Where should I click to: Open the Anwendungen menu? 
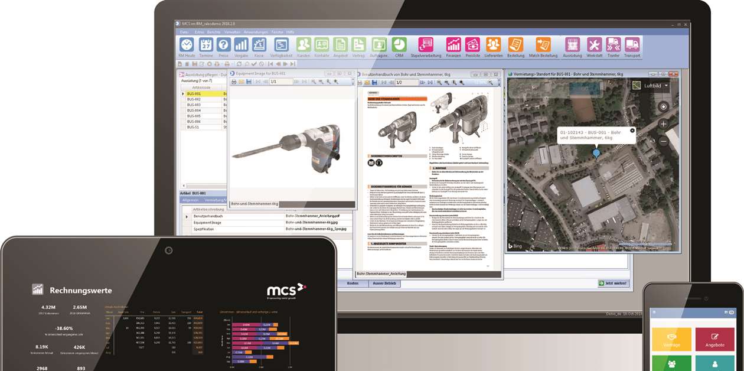[256, 32]
